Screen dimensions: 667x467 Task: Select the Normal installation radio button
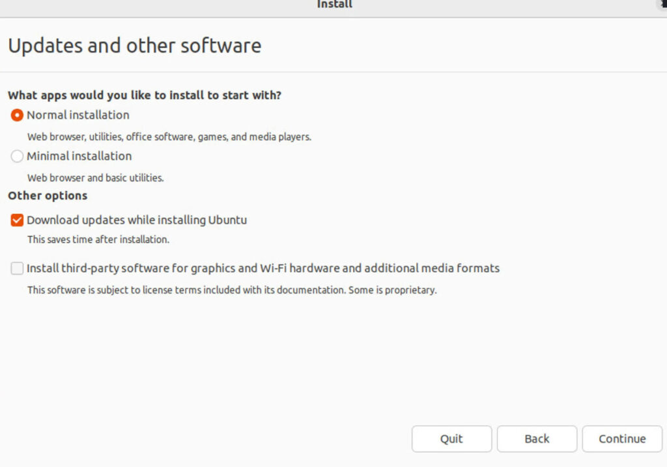click(x=17, y=115)
